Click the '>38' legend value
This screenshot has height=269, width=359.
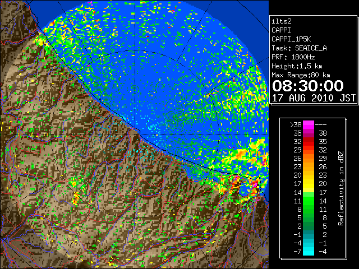point(296,125)
